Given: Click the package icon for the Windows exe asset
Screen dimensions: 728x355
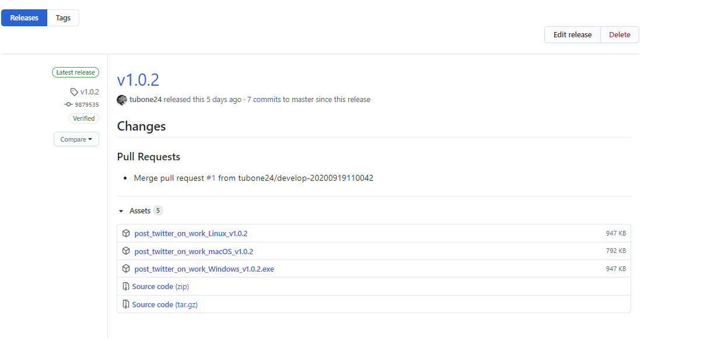Looking at the screenshot, I should 126,269.
